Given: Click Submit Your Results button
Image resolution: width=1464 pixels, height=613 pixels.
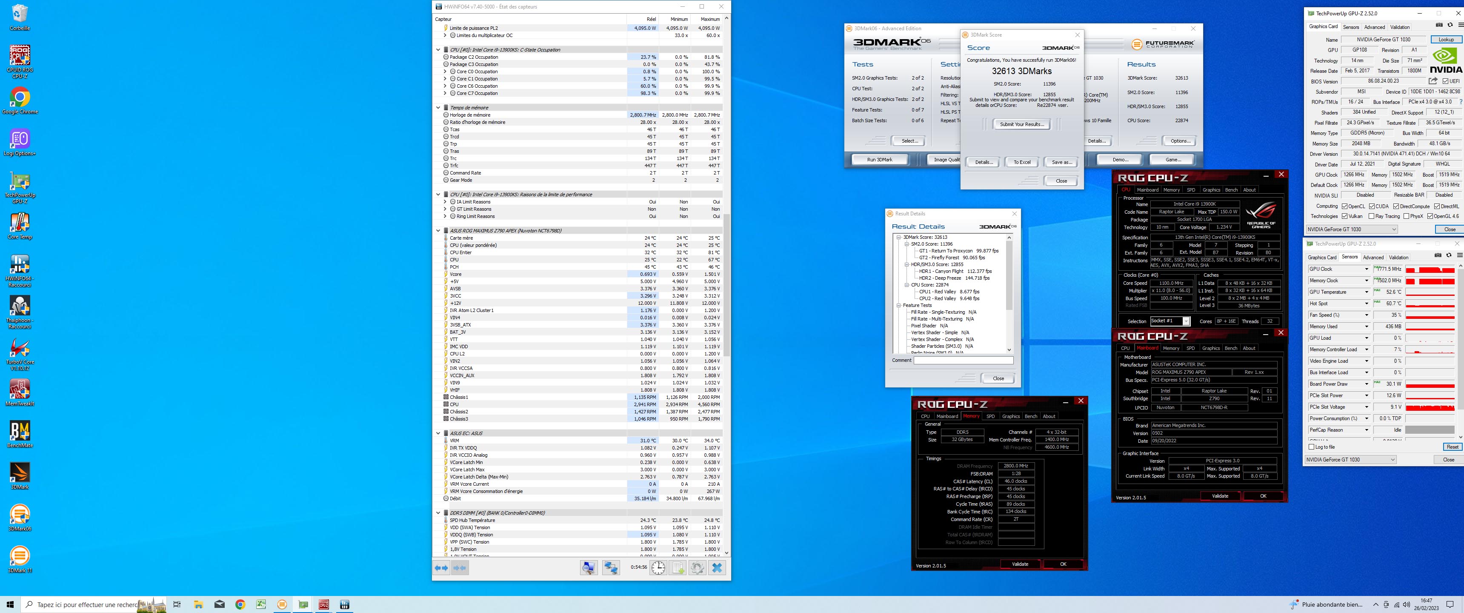Looking at the screenshot, I should pyautogui.click(x=1022, y=124).
